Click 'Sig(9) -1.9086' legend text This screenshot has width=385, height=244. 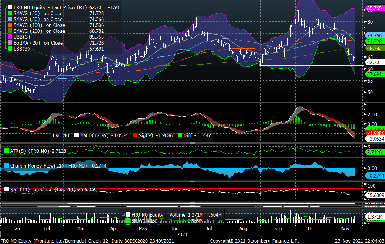coord(156,135)
